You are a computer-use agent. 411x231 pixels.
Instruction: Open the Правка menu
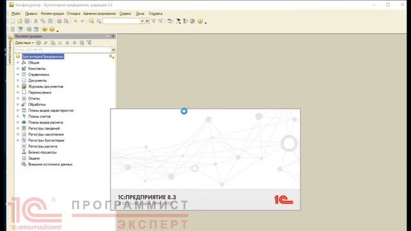[x=31, y=13]
